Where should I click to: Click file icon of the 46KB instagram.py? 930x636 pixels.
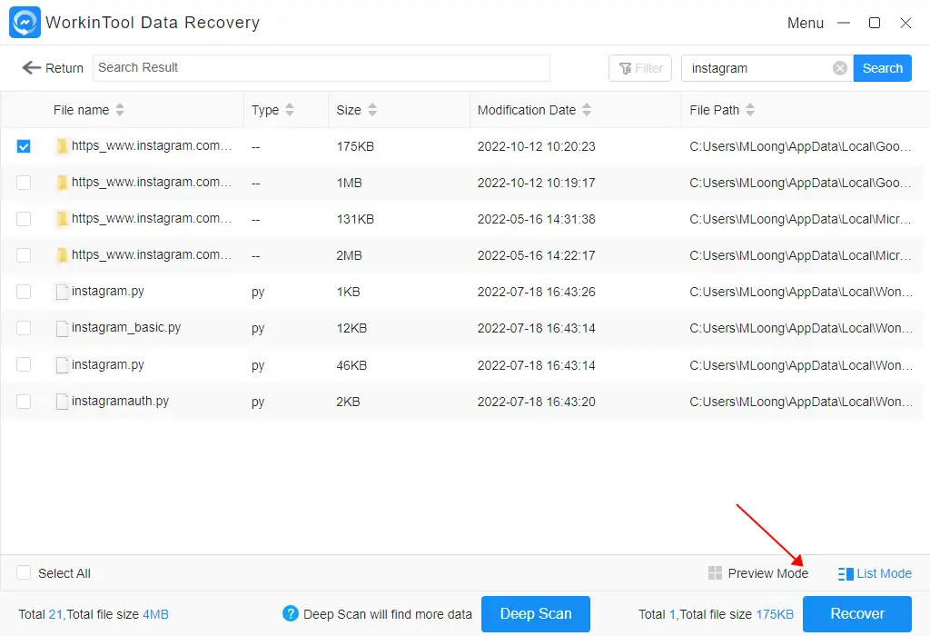[x=62, y=365]
